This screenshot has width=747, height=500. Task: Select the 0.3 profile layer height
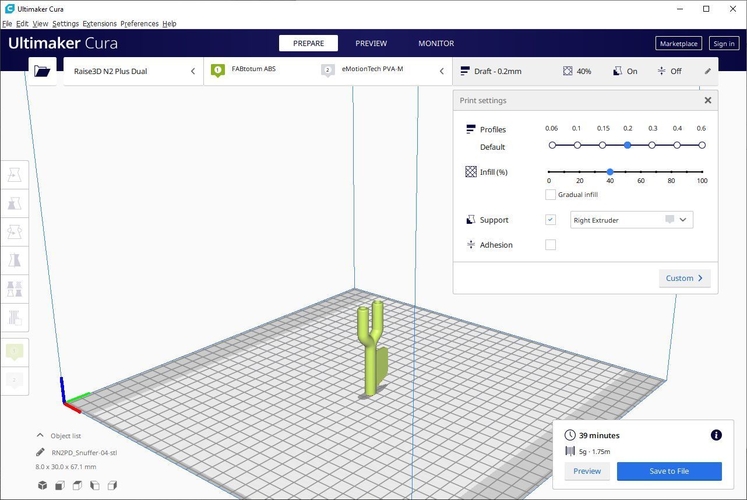652,145
